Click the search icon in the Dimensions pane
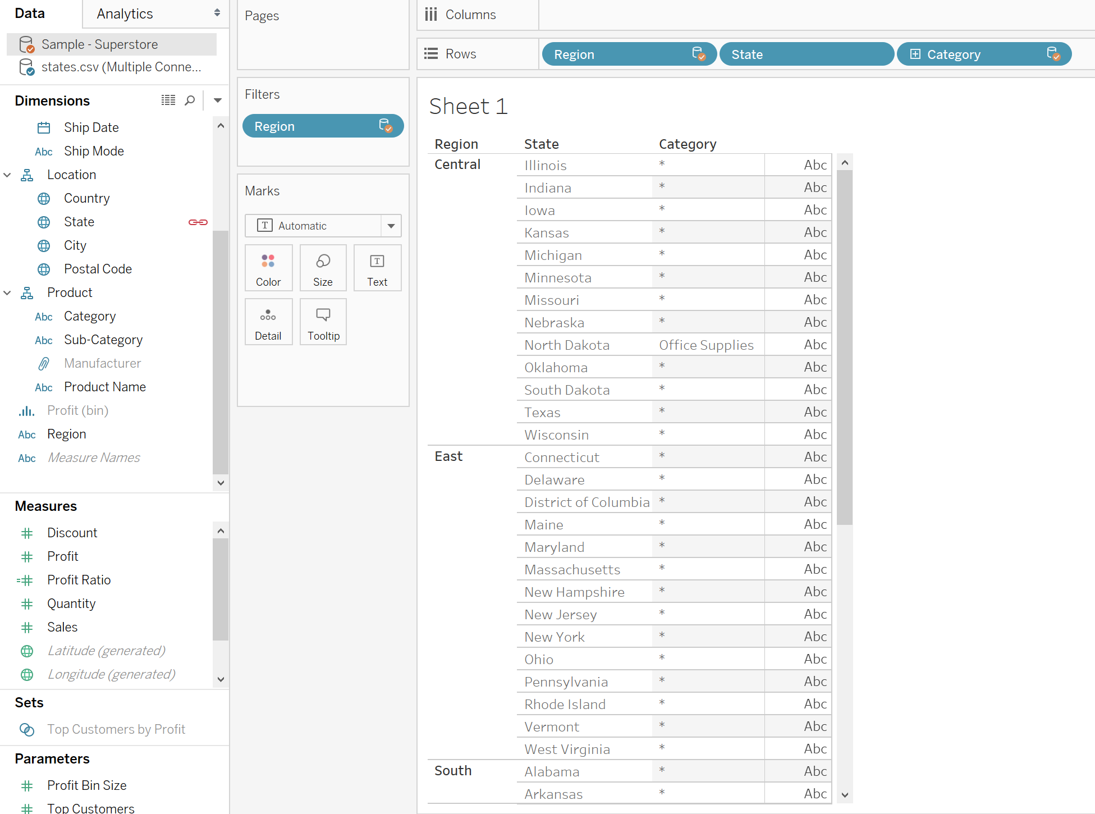This screenshot has height=814, width=1095. coord(189,100)
